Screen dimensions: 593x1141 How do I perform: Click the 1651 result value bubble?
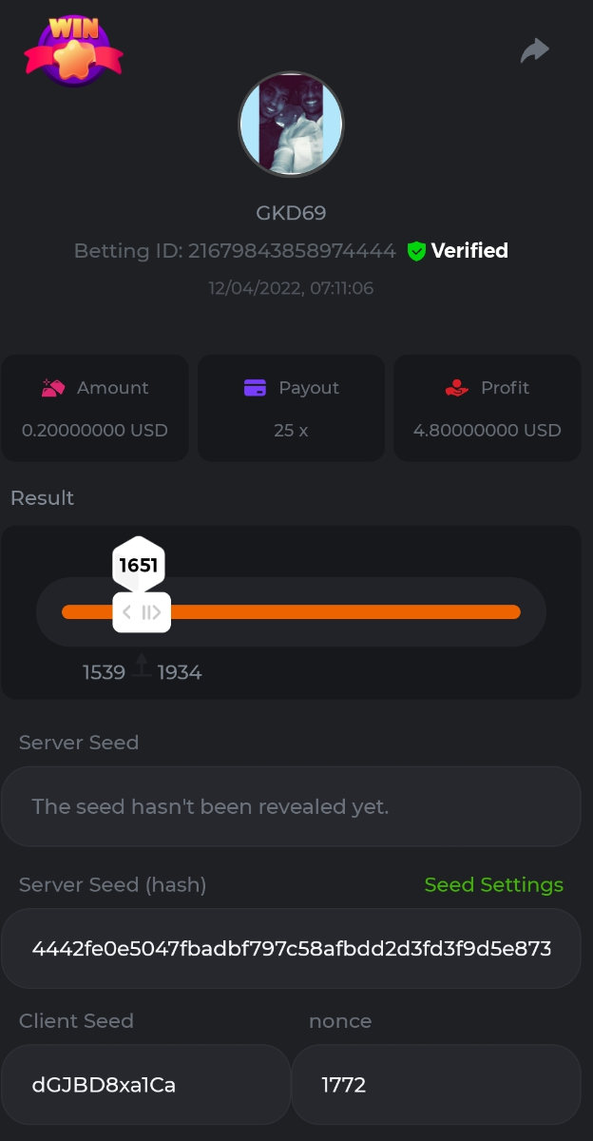point(139,565)
